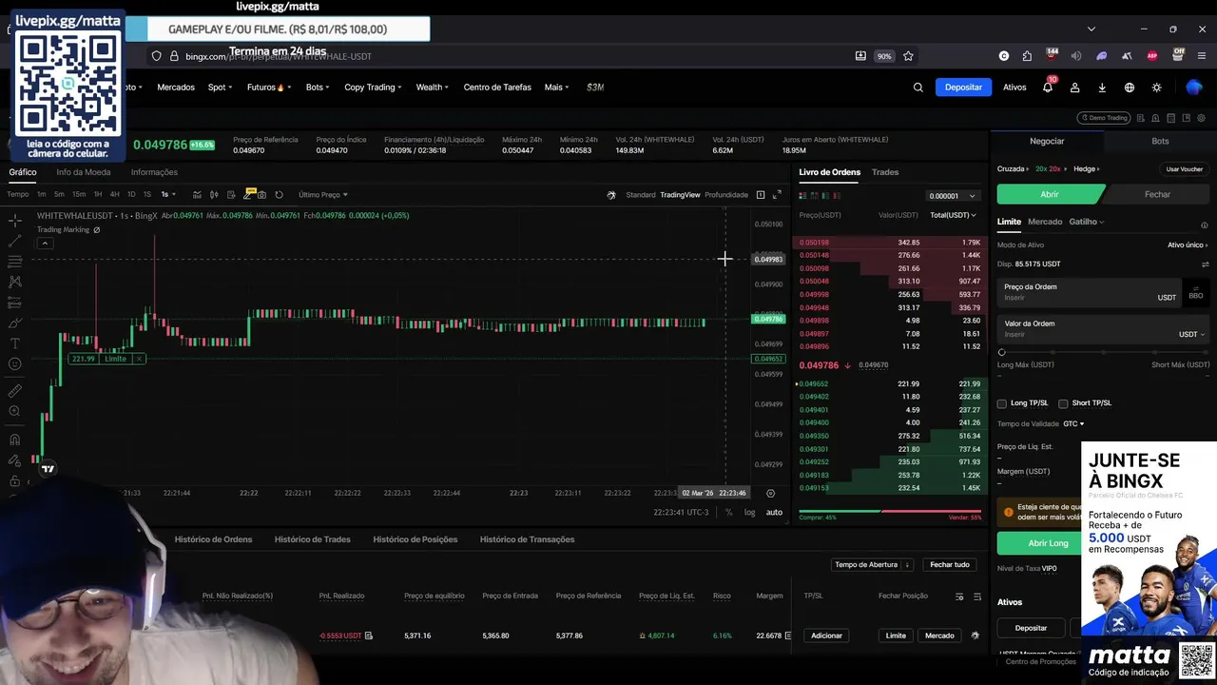Cancel the 221.99 Limite order on the chart
The image size is (1217, 685).
139,359
